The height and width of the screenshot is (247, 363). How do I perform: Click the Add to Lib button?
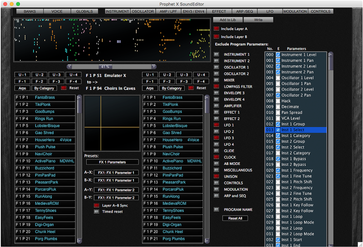227,20
